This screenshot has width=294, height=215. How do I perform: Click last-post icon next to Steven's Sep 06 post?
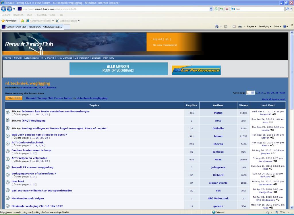click(x=272, y=138)
